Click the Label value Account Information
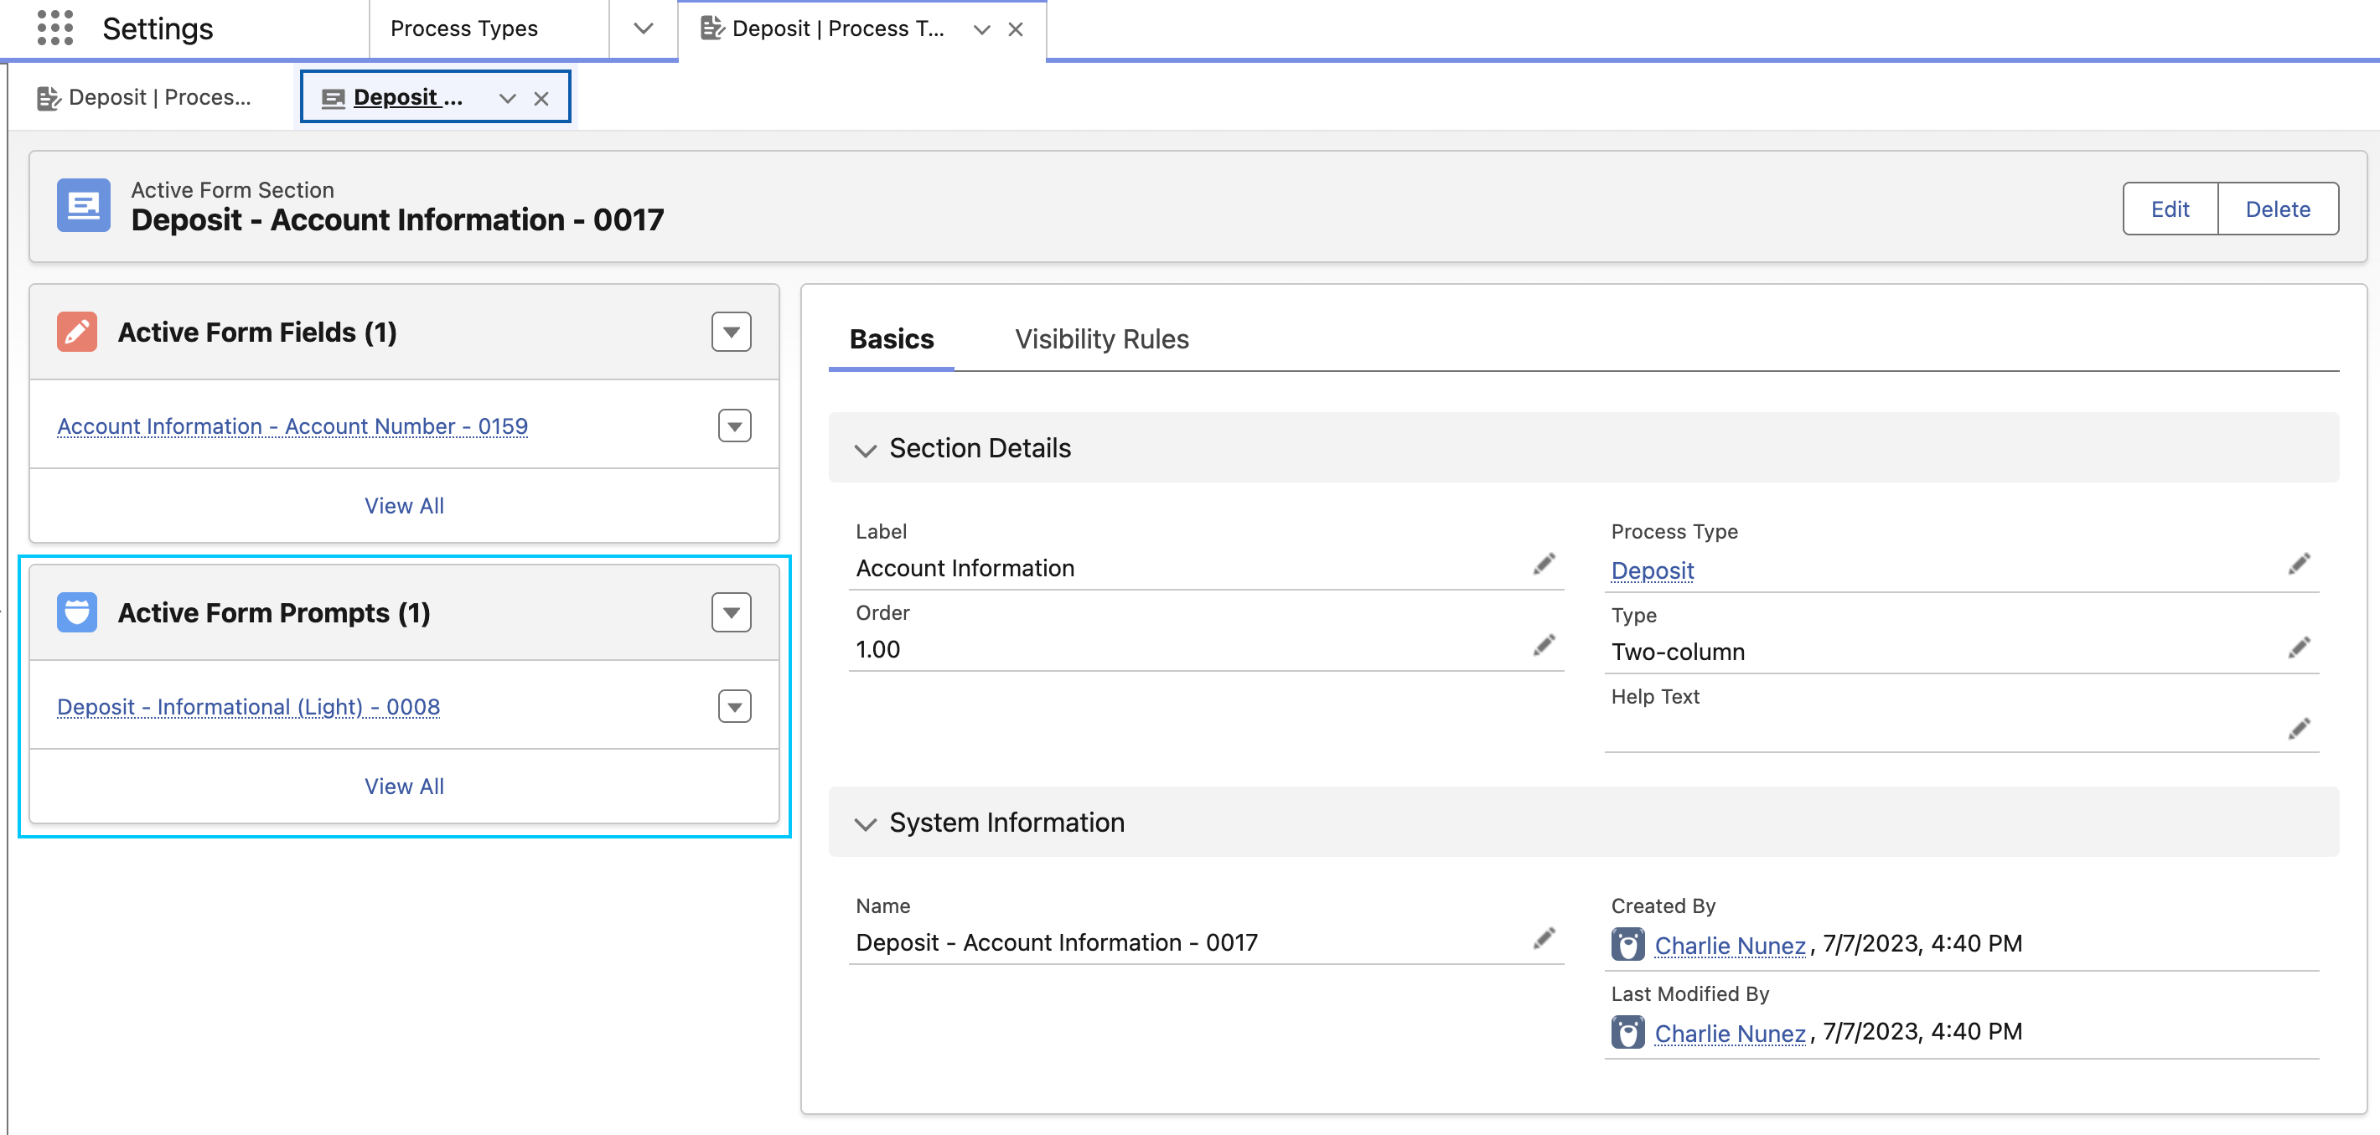This screenshot has height=1135, width=2380. click(965, 568)
